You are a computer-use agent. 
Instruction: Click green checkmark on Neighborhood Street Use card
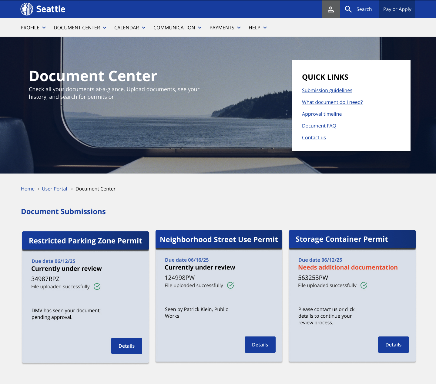point(230,285)
